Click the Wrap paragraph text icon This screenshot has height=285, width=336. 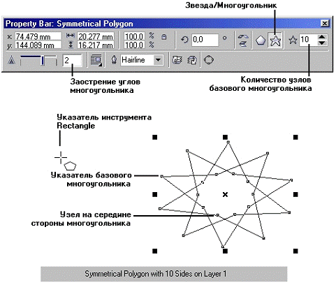[96, 60]
